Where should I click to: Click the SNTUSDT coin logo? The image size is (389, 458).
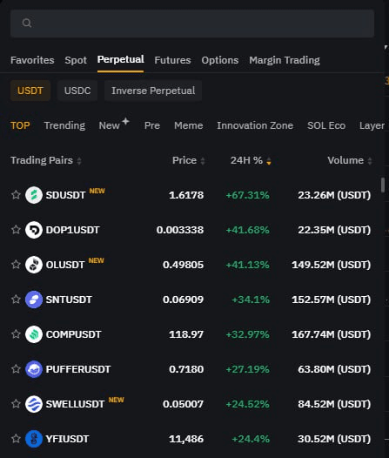(x=34, y=300)
